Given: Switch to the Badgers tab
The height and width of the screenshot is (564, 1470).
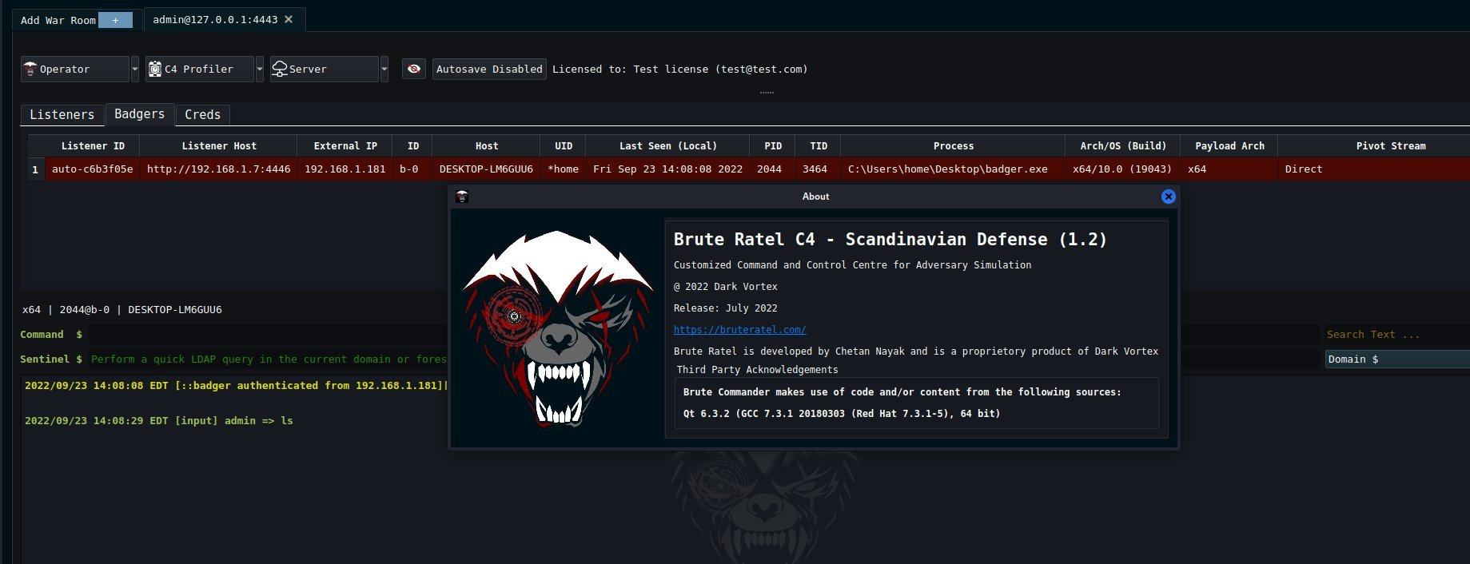Looking at the screenshot, I should point(140,114).
